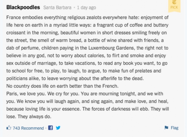Share this comment on Twitter
Screen dimensions: 187x137
tap(58, 128)
